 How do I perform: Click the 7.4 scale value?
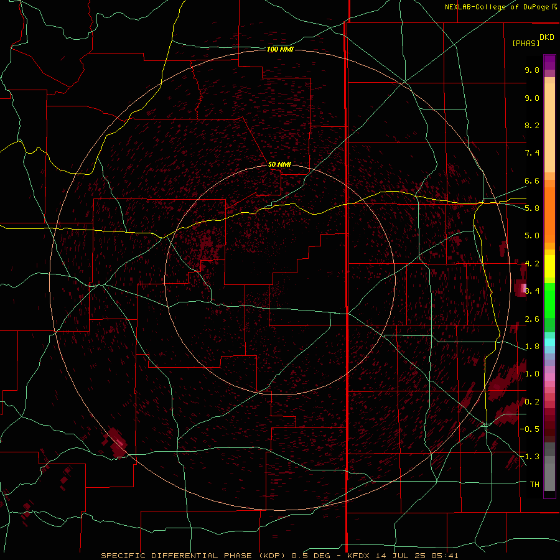point(532,153)
